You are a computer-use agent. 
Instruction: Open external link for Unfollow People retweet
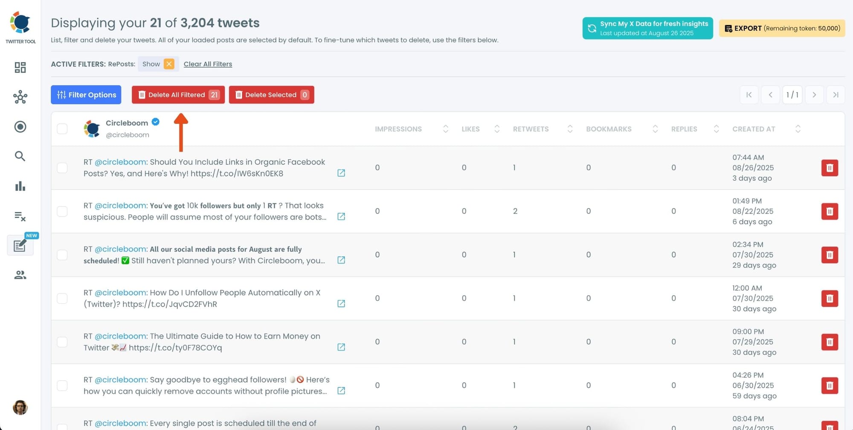[341, 304]
